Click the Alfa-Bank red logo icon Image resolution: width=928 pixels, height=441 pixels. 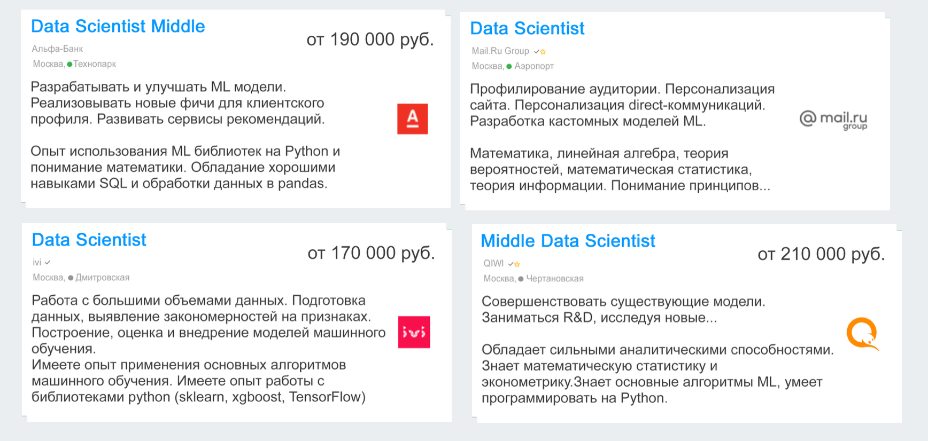414,119
